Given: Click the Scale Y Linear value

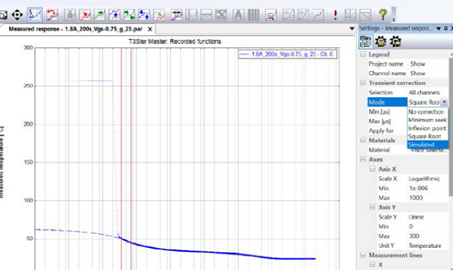Looking at the screenshot, I should pos(416,217).
